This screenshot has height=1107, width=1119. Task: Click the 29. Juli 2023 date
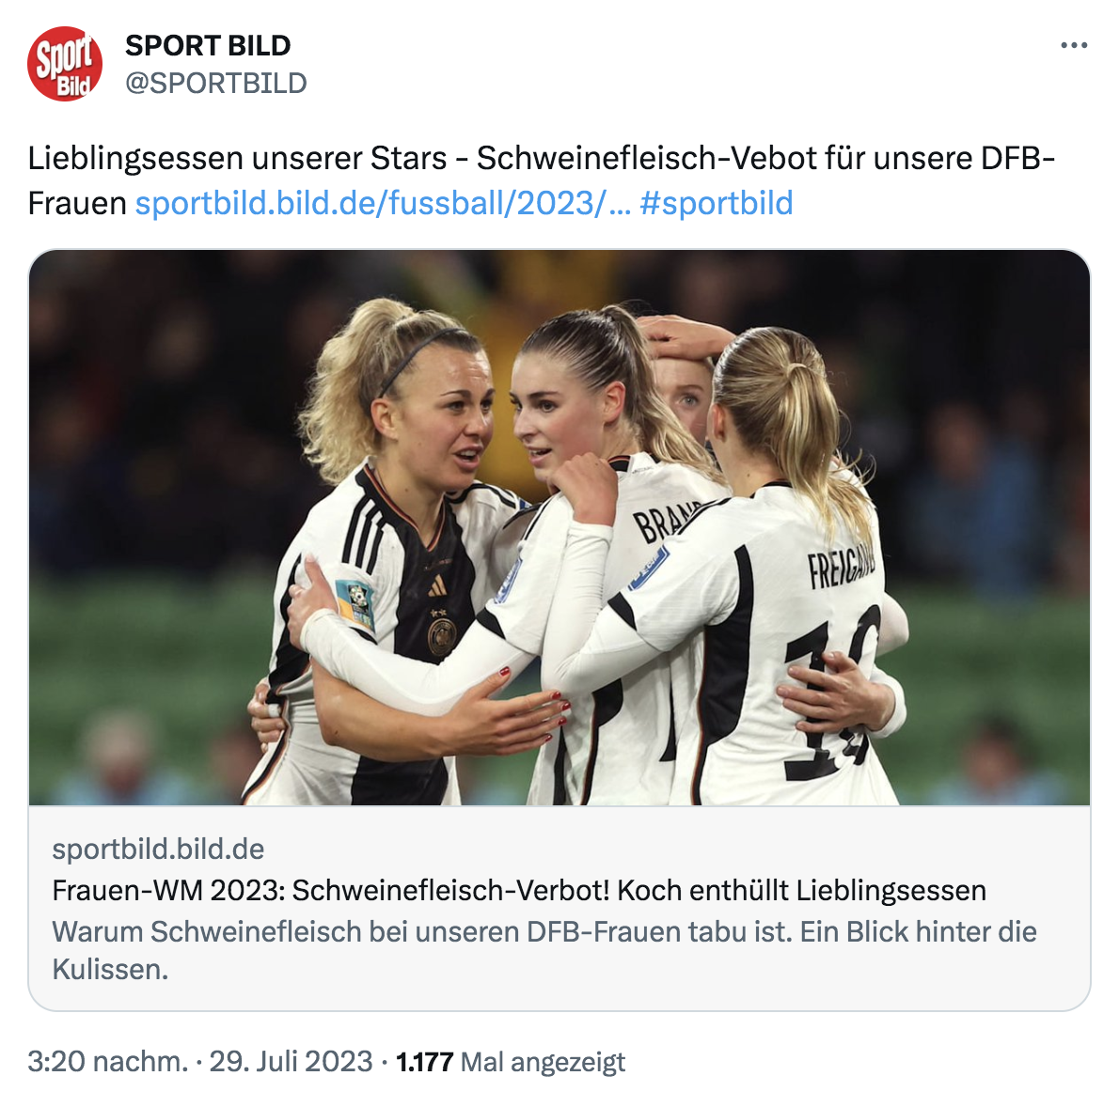[291, 1061]
